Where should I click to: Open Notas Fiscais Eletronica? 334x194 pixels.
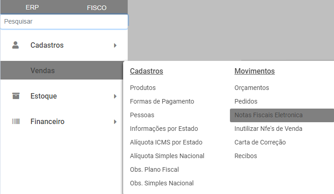(x=268, y=115)
